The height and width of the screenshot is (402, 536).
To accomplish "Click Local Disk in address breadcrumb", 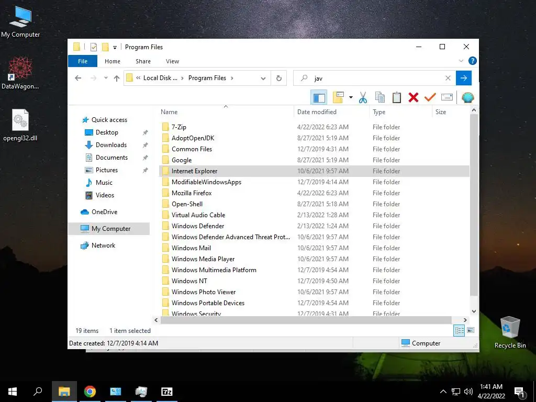I will click(x=160, y=78).
